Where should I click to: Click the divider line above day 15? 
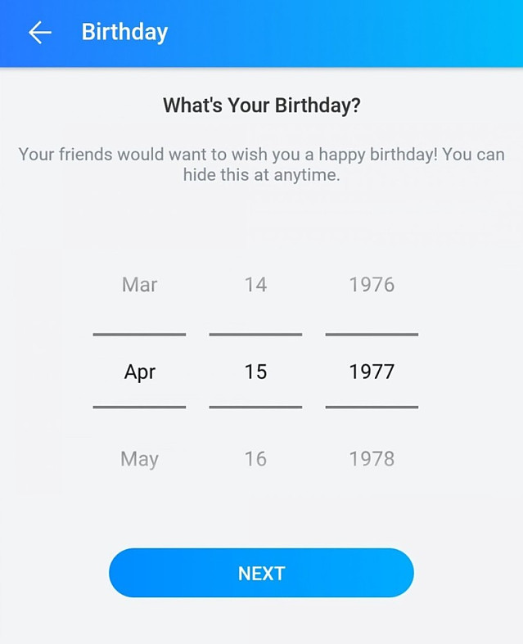click(255, 334)
